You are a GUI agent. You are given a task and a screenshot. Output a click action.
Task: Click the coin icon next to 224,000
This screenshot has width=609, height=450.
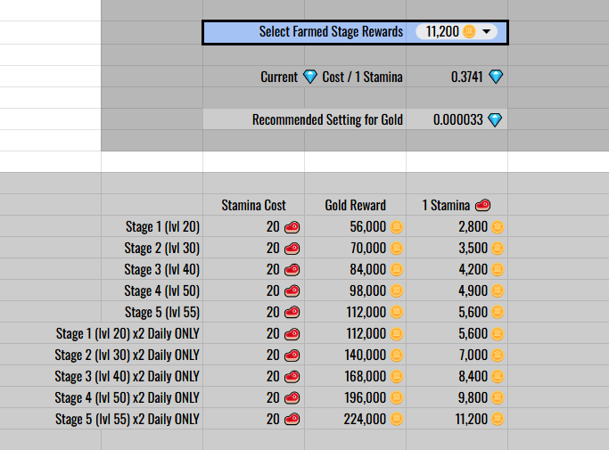396,419
